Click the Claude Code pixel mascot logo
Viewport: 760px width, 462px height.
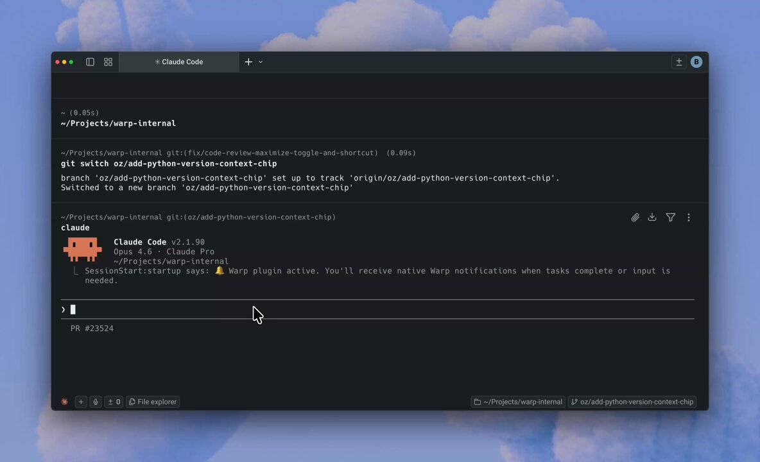point(82,250)
